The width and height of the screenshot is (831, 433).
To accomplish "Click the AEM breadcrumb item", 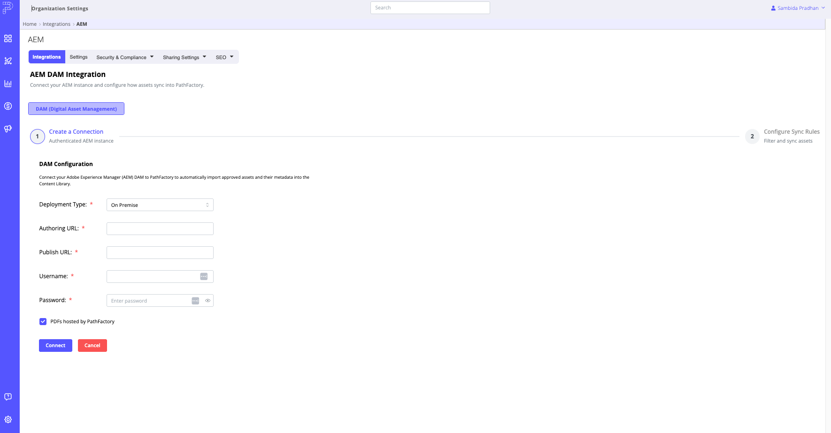I will [82, 24].
